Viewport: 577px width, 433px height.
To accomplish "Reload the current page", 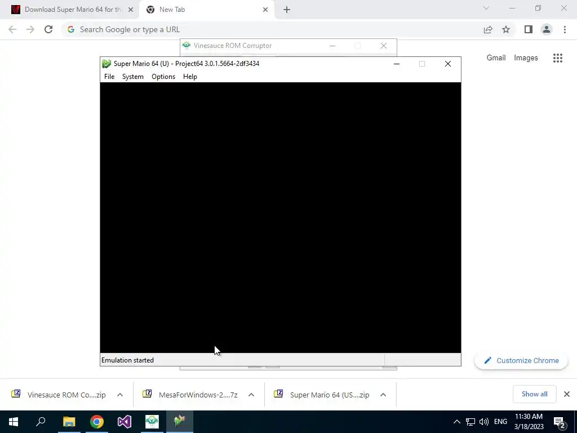I will [48, 29].
